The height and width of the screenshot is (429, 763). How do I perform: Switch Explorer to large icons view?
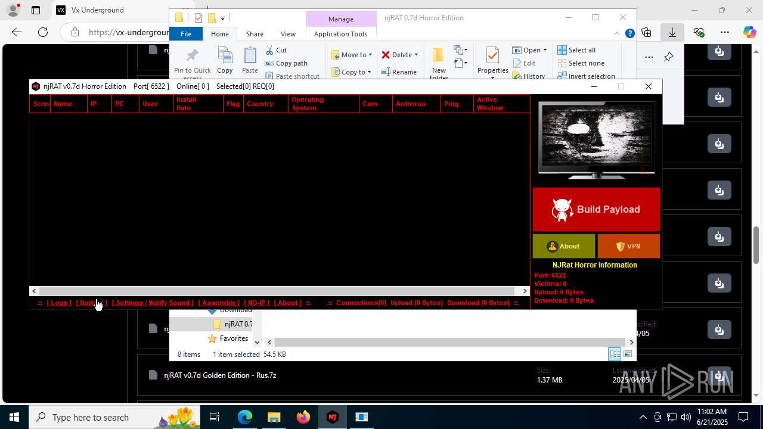click(x=627, y=354)
